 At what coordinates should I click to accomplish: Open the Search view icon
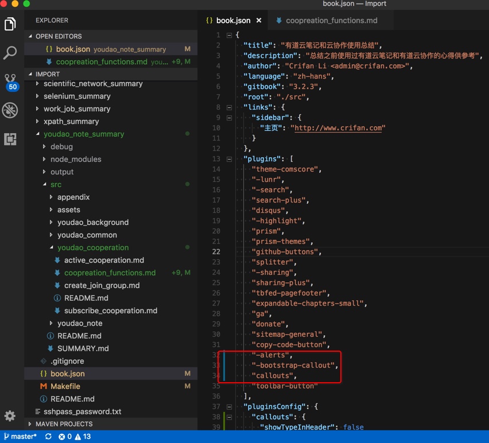click(10, 52)
